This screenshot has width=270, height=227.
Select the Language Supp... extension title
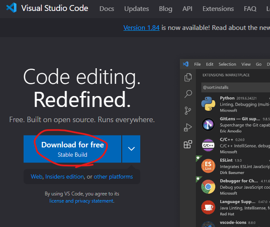pyautogui.click(x=238, y=201)
